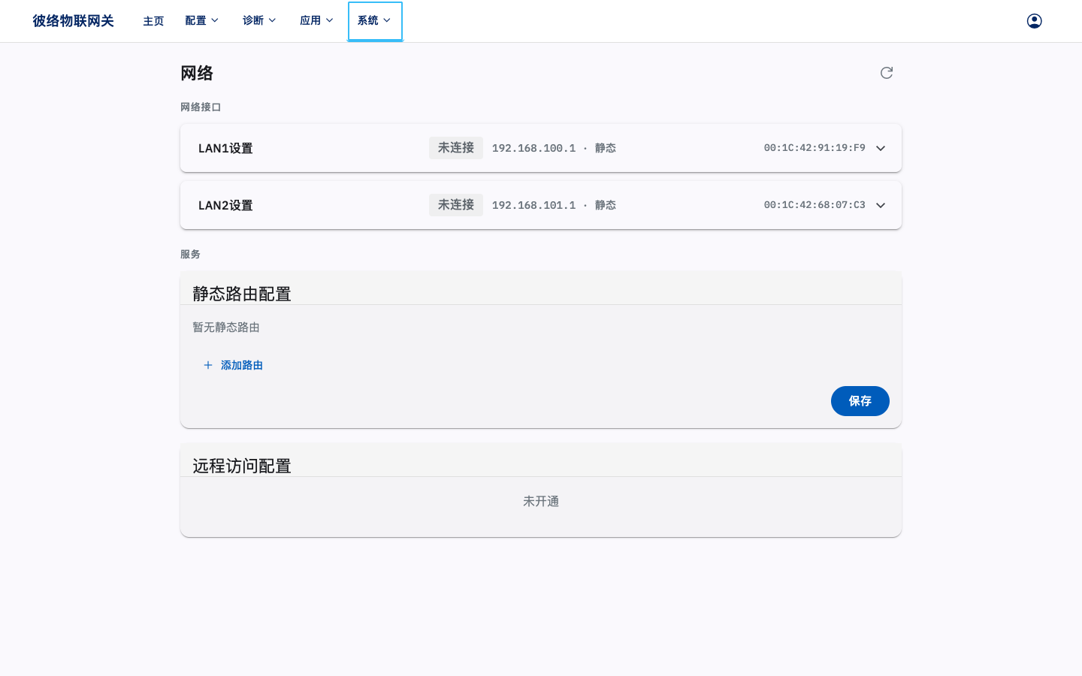Open the 应用 dropdown menu
The image size is (1082, 676).
point(316,21)
